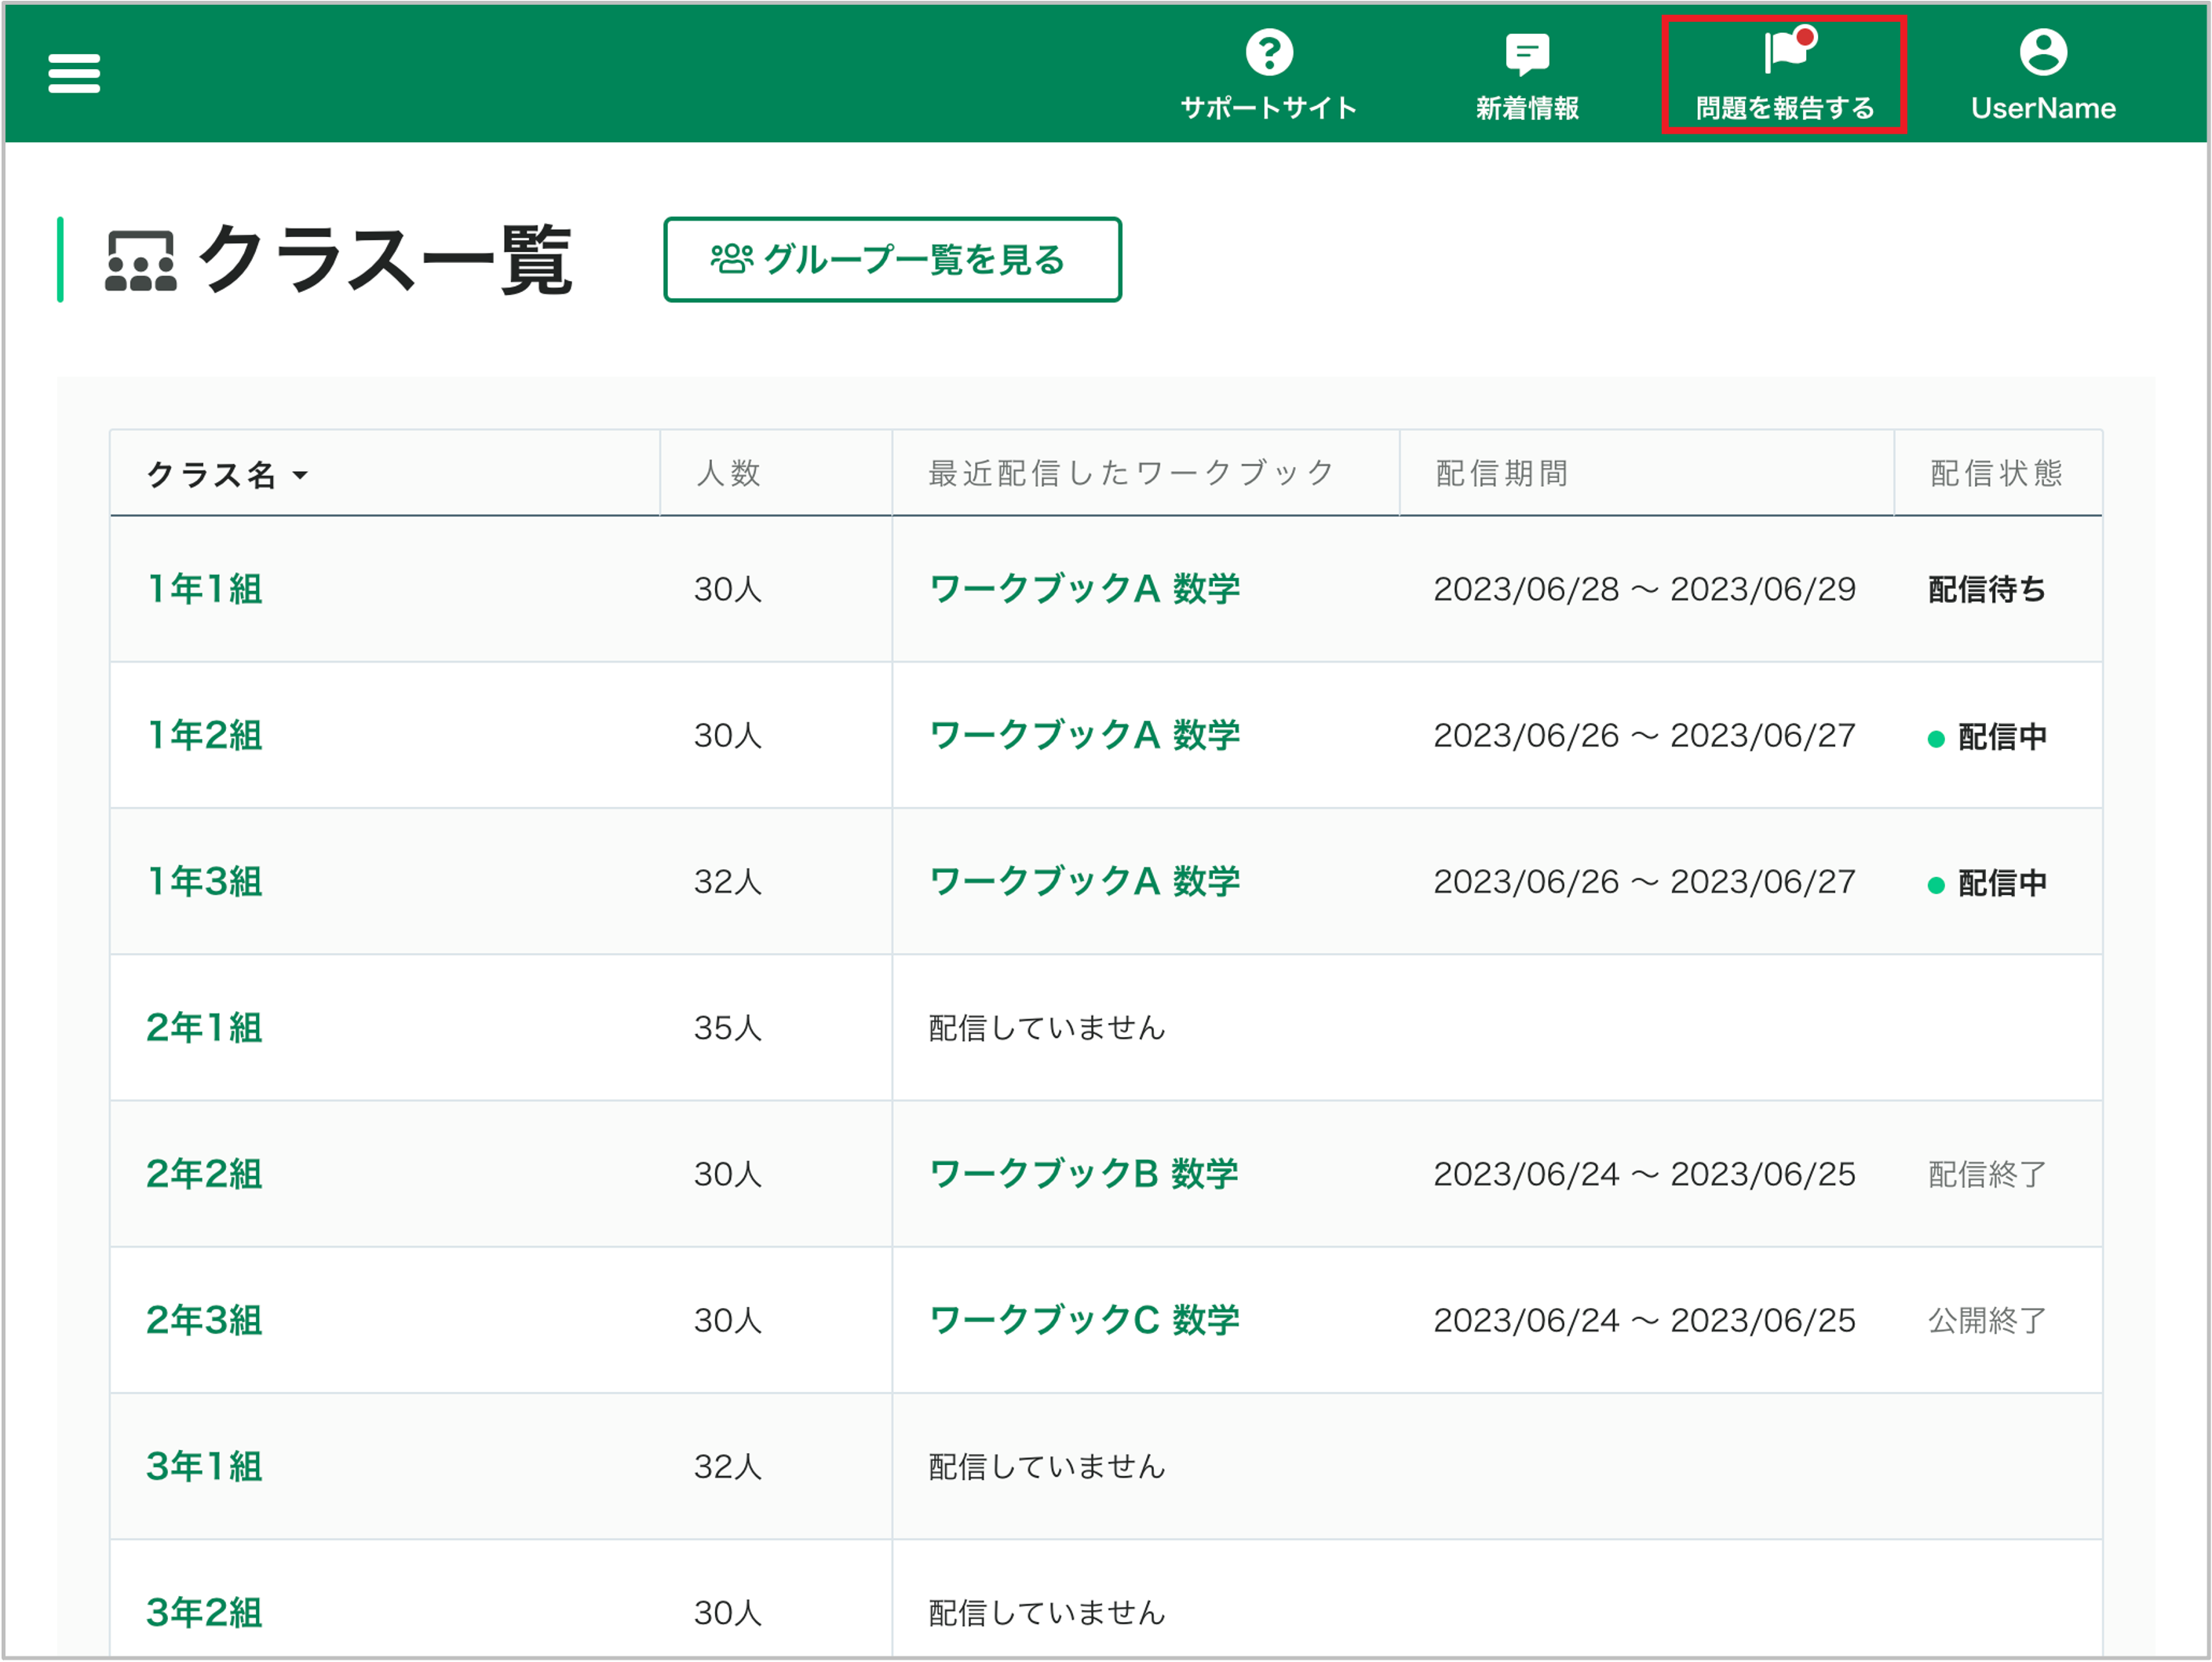Open class 2年1組

[205, 1027]
